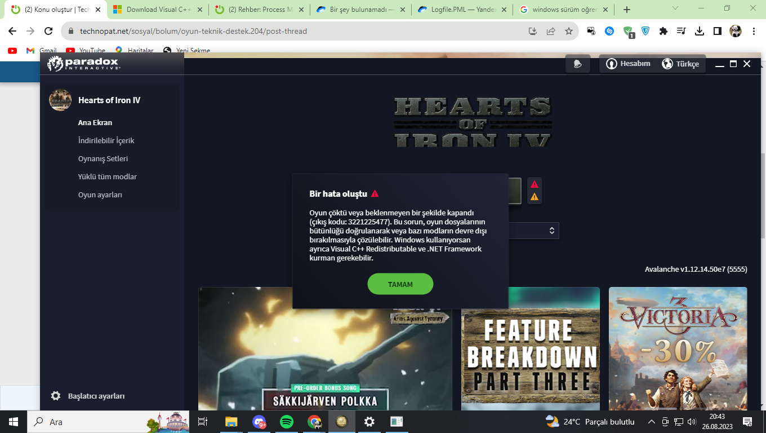Open the media controls icon

point(682,31)
